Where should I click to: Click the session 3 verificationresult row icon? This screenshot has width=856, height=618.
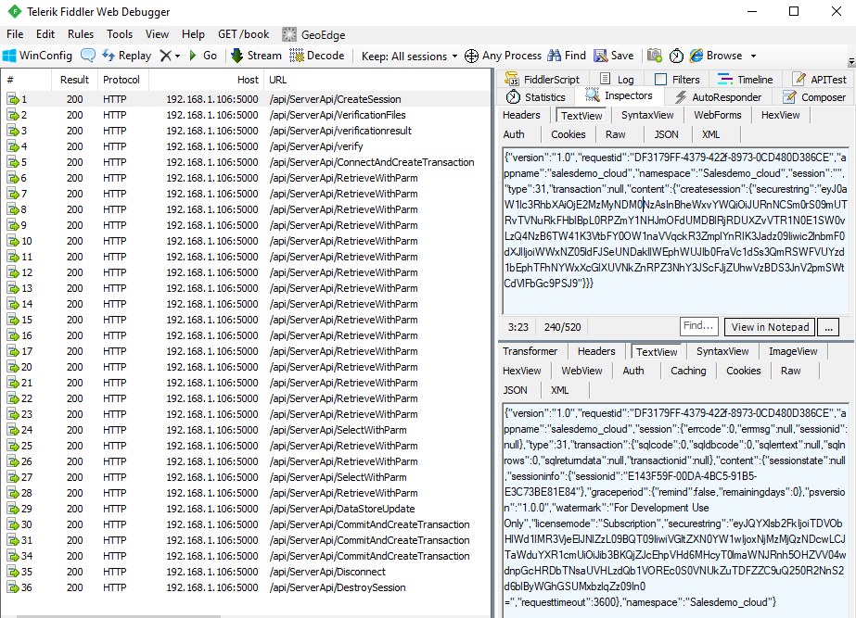pos(13,131)
